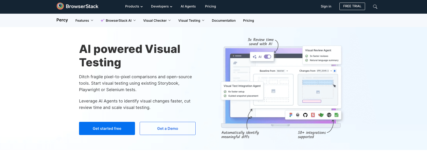Click the Percy product title
Screen dimensions: 427x159
pos(62,20)
